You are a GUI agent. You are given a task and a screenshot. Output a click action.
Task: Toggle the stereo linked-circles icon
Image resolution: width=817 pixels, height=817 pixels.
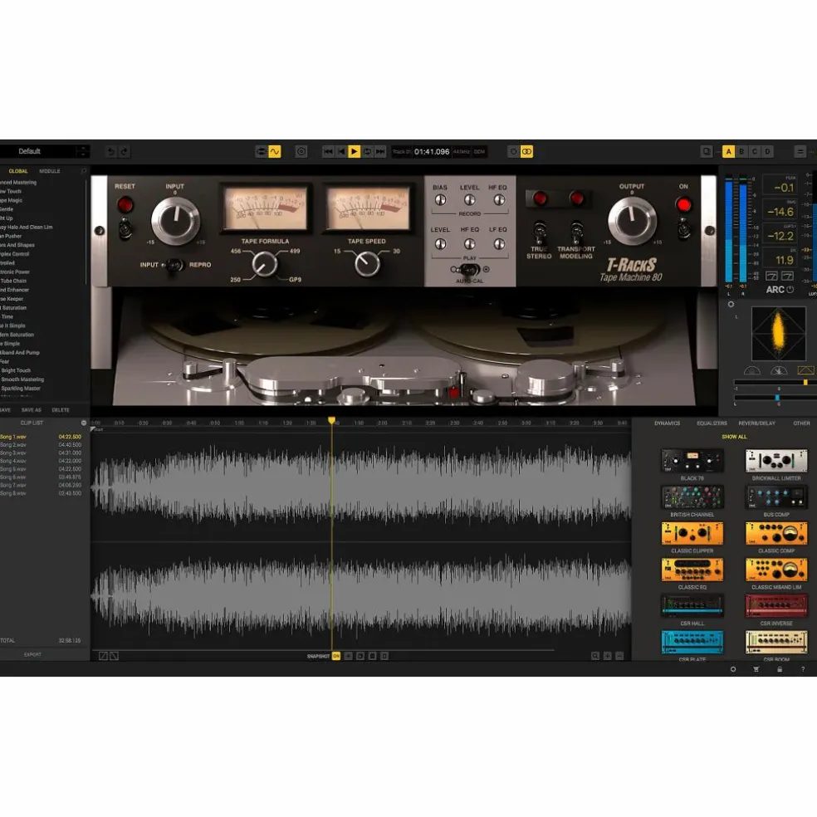click(526, 152)
